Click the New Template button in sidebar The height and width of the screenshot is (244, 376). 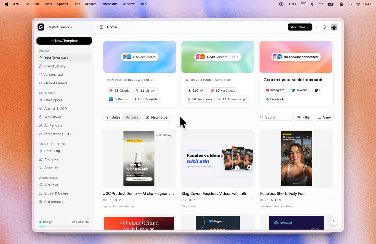click(64, 41)
